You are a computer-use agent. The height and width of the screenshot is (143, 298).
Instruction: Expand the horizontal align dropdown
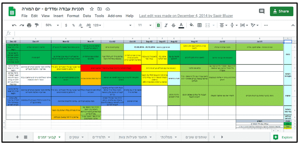coord(223,25)
